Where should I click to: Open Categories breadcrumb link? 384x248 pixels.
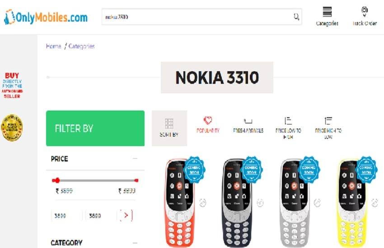[82, 46]
